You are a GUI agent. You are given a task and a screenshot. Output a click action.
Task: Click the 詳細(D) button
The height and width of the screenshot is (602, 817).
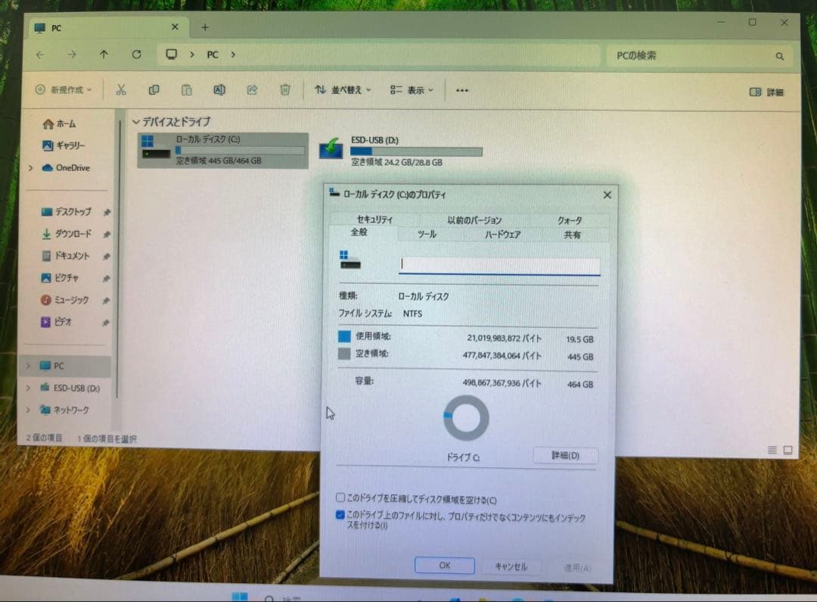[565, 455]
